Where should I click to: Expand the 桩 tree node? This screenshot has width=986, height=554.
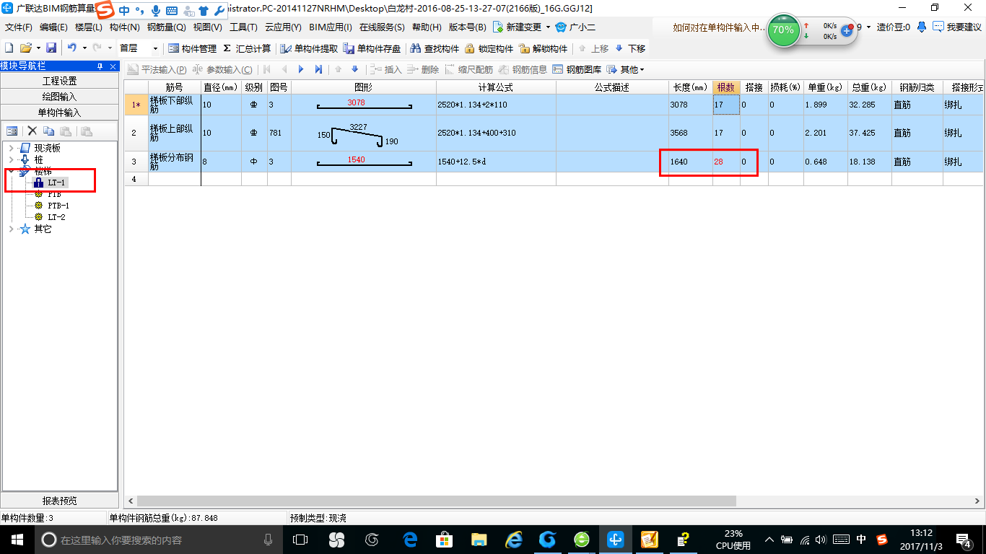(10, 159)
